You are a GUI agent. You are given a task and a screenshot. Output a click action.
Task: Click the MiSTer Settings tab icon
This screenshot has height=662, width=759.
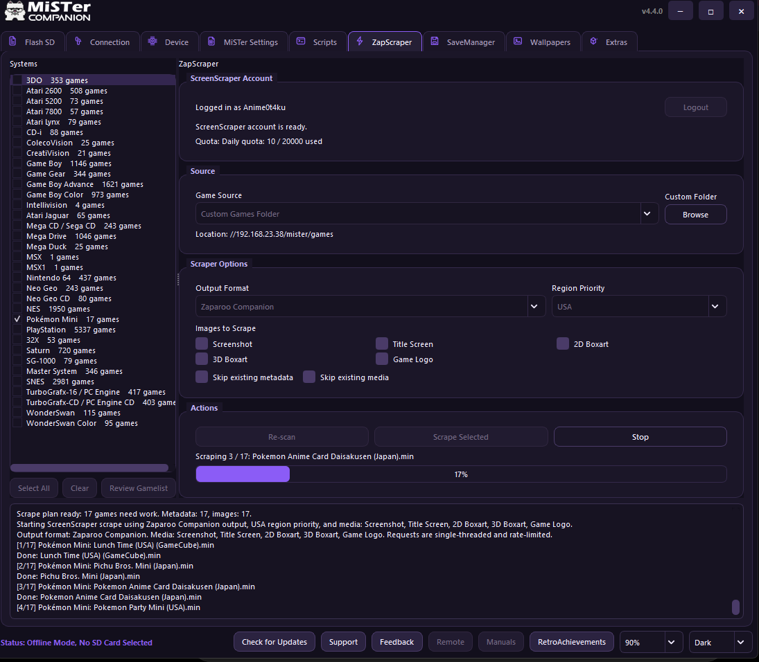tap(211, 42)
